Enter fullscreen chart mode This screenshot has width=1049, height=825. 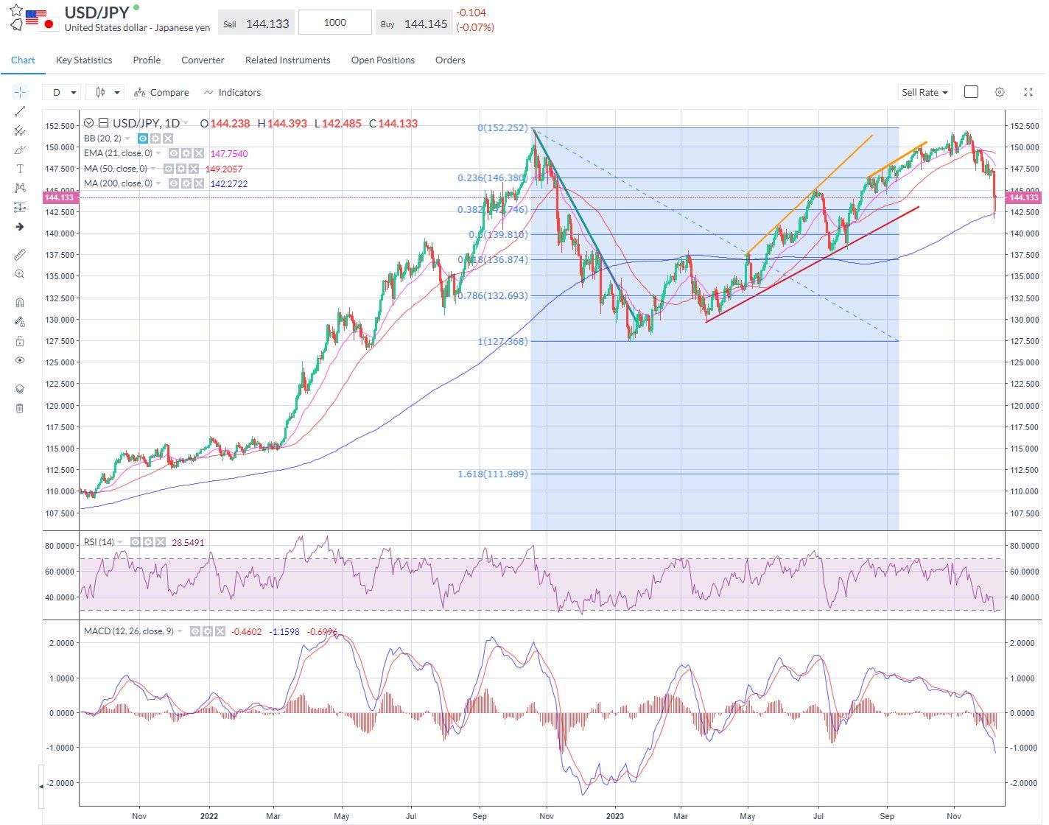point(1028,92)
